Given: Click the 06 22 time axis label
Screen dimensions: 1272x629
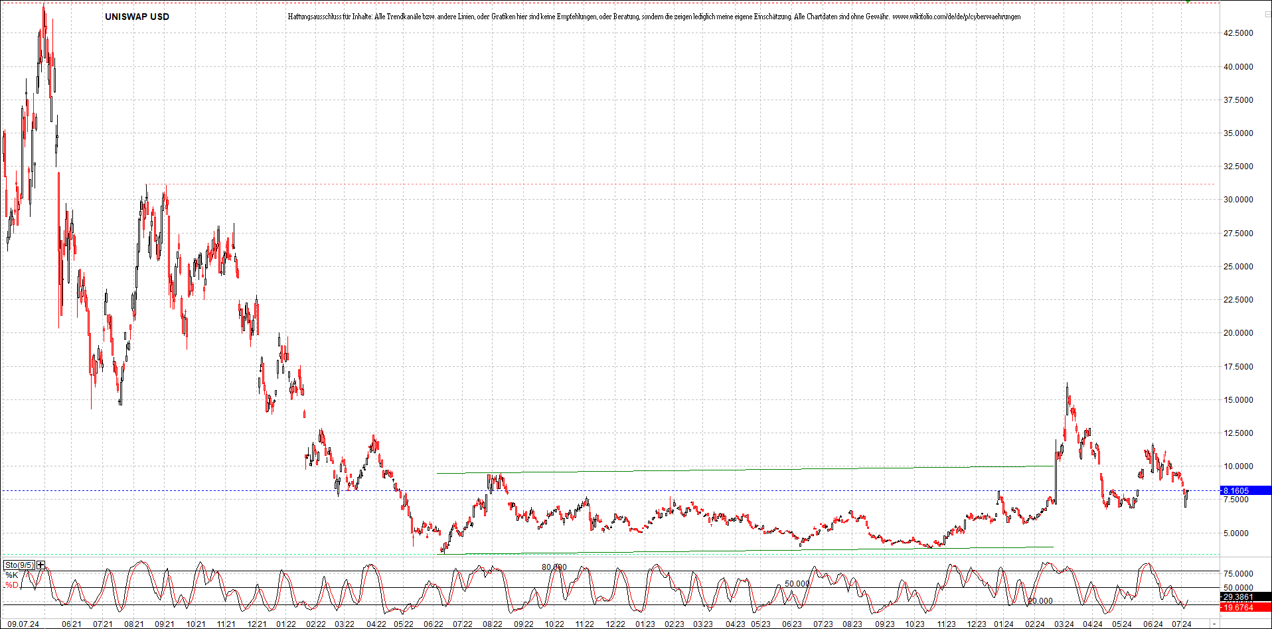Looking at the screenshot, I should point(434,624).
